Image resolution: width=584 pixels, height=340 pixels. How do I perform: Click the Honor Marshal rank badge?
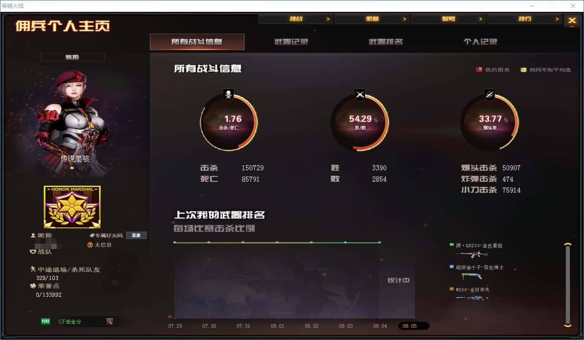point(72,207)
